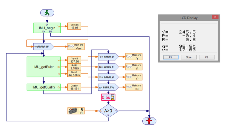This screenshot has width=227, height=132.
Task: Select the Y= format text block
Action: tap(108, 57)
